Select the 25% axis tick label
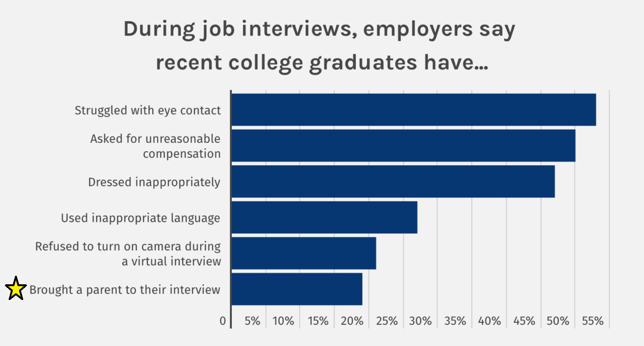This screenshot has height=346, width=644. (386, 321)
